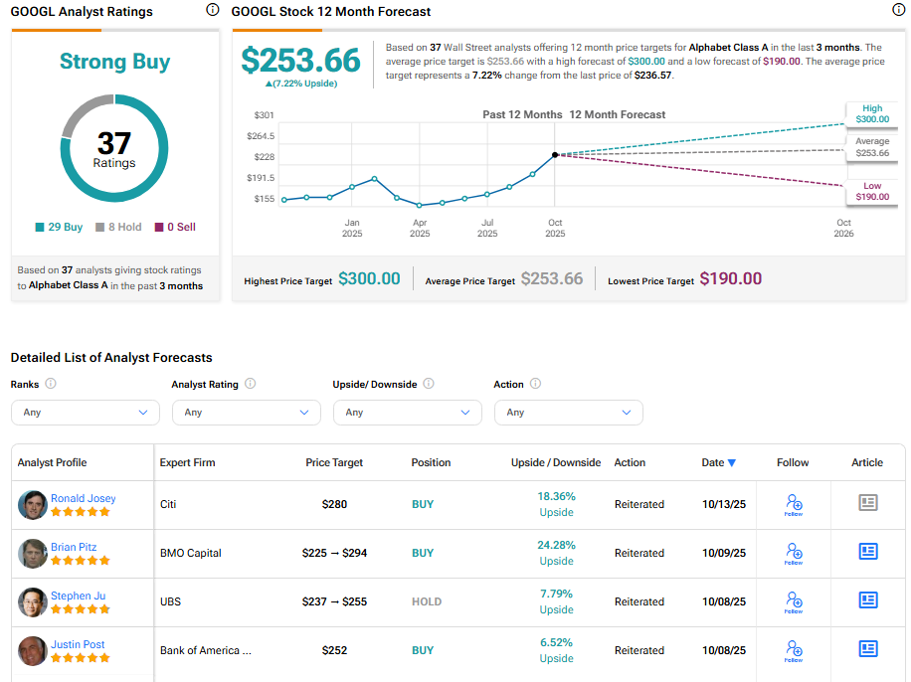Follow analyst Brian Pitz
Image resolution: width=911 pixels, height=682 pixels.
pos(793,553)
